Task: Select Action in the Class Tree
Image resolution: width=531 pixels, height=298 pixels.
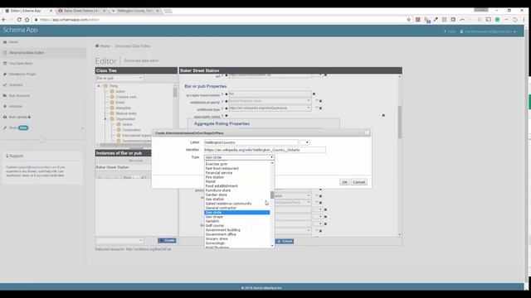Action: tap(120, 91)
